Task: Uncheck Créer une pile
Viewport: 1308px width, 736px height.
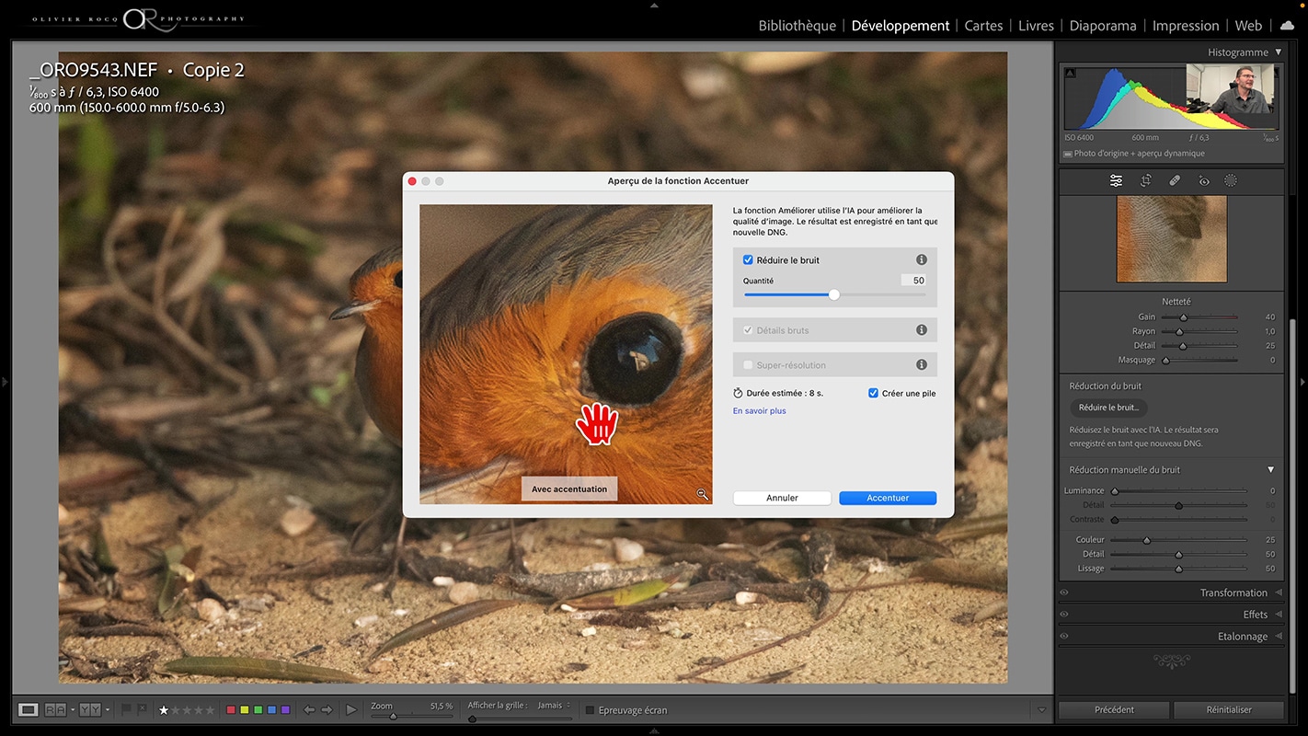Action: click(x=873, y=393)
